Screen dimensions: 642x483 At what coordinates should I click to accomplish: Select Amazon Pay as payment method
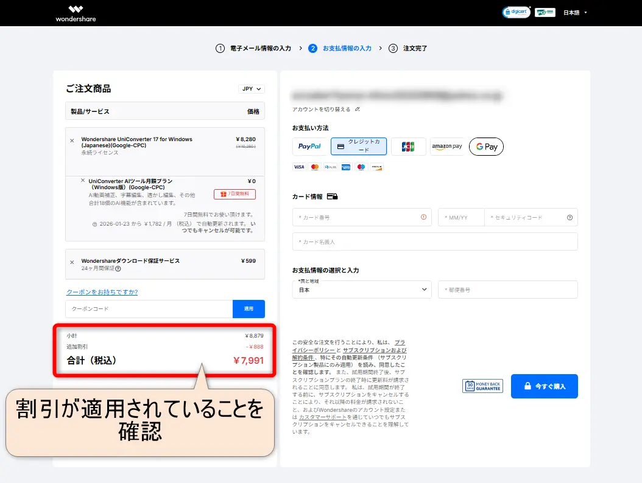point(447,147)
